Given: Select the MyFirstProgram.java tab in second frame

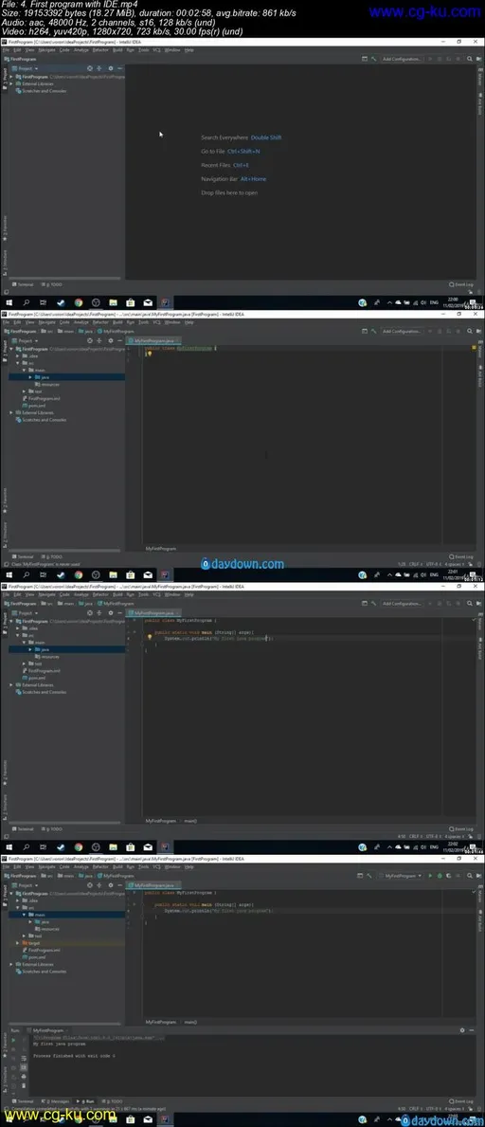Looking at the screenshot, I should click(x=153, y=340).
